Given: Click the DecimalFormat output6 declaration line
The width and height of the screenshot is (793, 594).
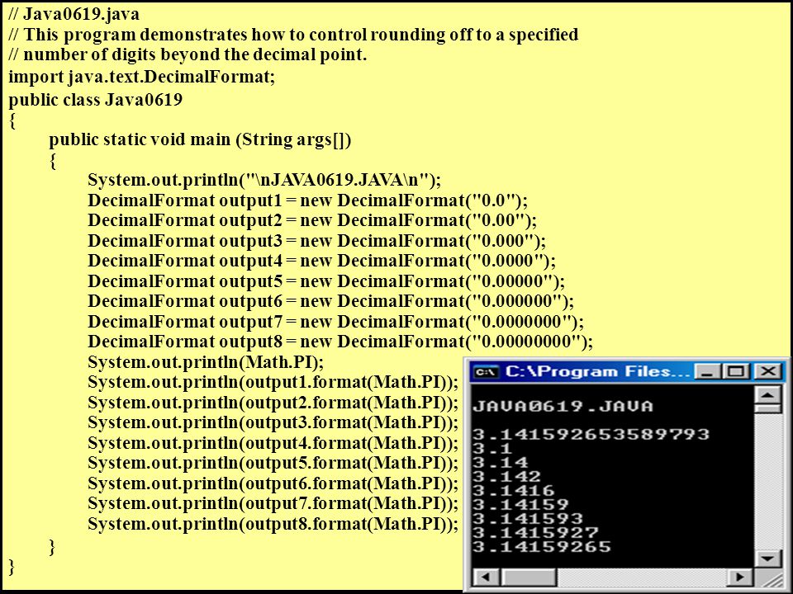Looking at the screenshot, I should click(x=330, y=302).
